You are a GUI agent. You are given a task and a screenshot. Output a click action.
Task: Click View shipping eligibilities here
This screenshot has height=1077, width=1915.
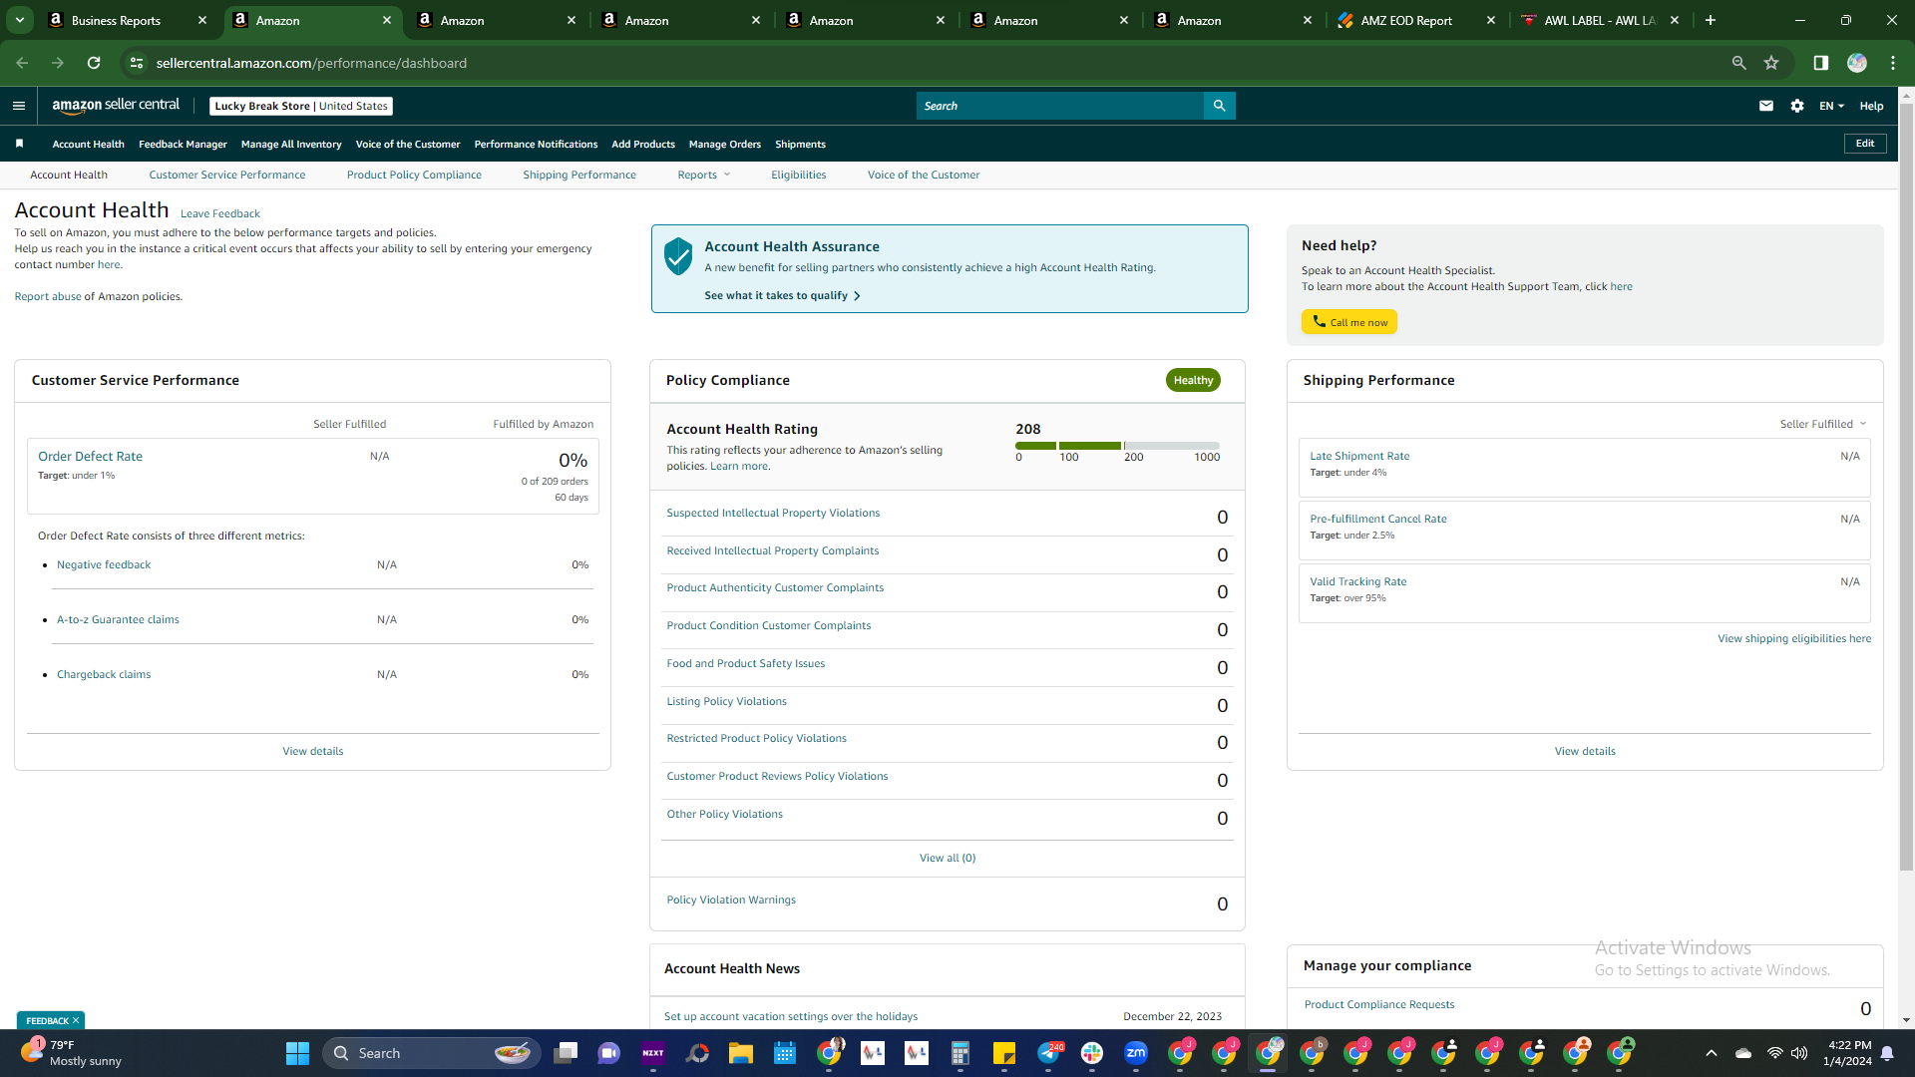(1794, 638)
